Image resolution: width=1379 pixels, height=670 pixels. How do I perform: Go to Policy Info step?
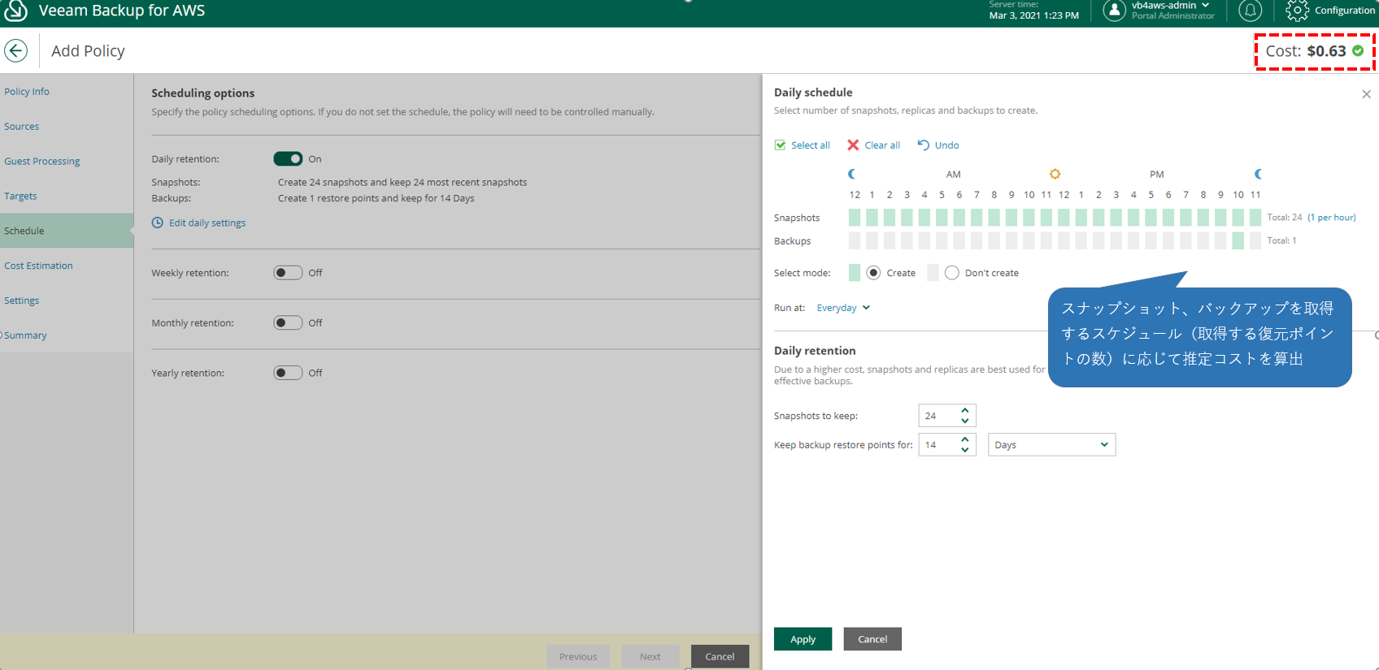pos(27,92)
